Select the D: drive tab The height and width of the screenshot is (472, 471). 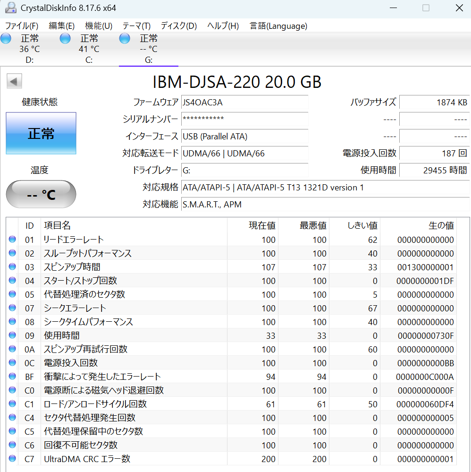(x=29, y=49)
